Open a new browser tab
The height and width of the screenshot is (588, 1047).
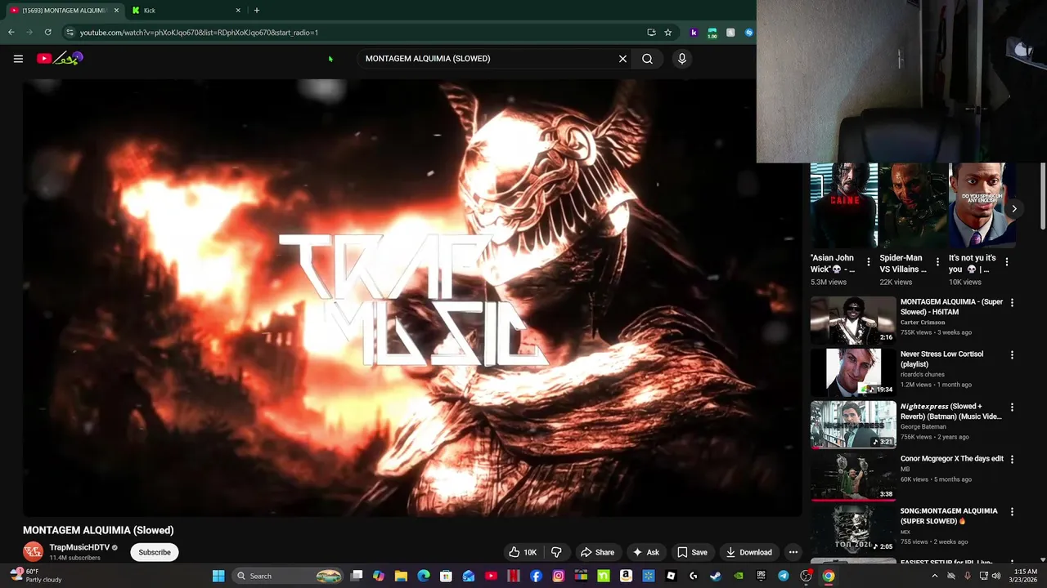(x=257, y=11)
